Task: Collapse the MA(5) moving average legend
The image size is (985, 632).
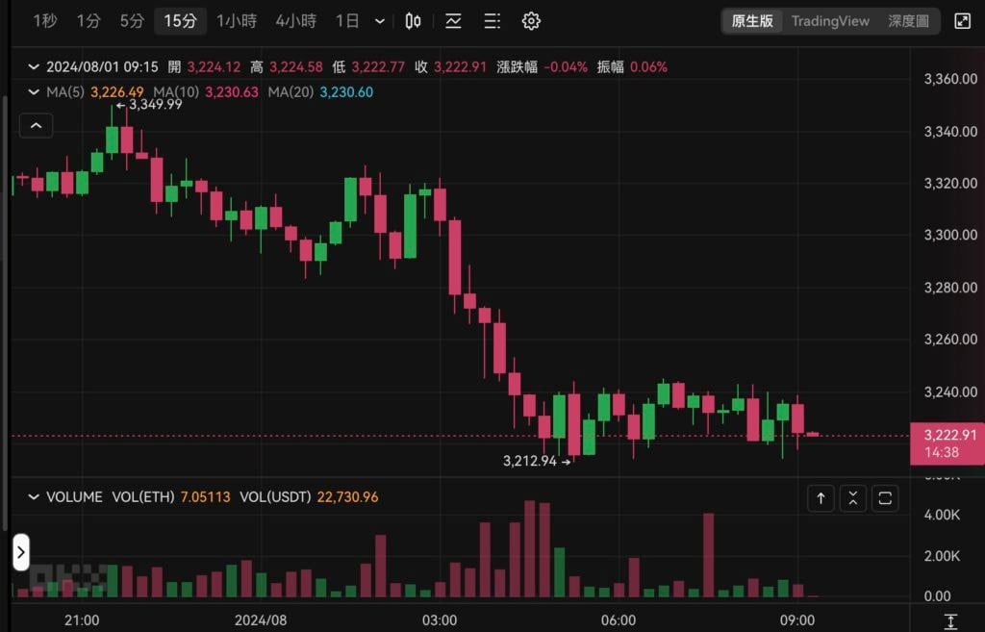Action: click(35, 92)
